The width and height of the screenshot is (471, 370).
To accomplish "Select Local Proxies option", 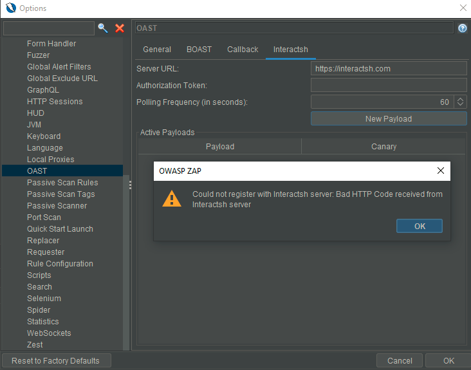I will pos(50,159).
